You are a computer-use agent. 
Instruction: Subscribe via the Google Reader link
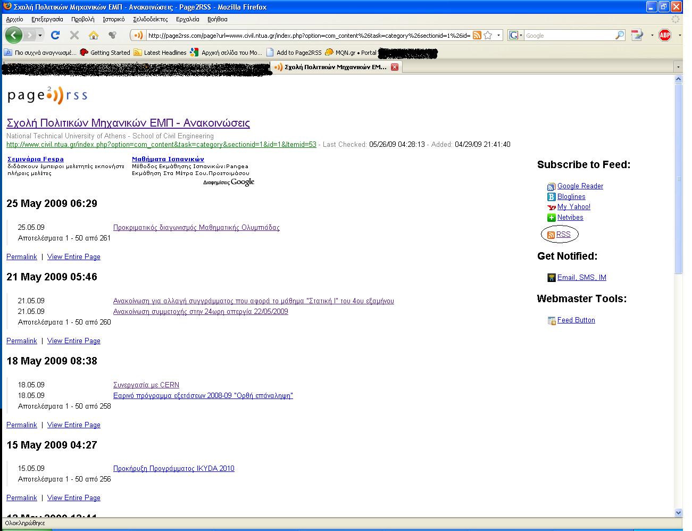pyautogui.click(x=580, y=186)
